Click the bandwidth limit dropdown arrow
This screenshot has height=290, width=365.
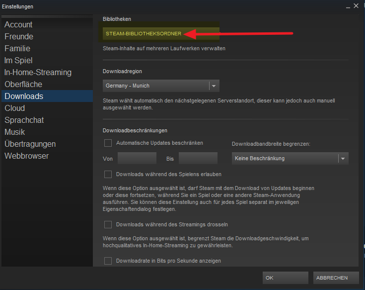click(x=343, y=159)
